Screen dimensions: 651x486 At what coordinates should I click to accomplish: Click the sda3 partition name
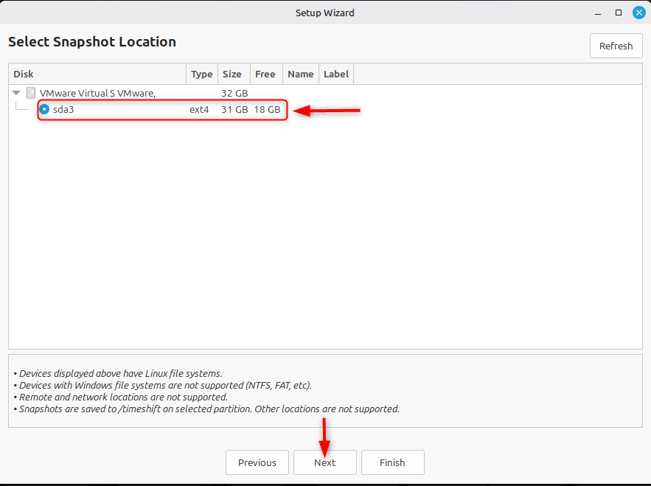pyautogui.click(x=63, y=109)
